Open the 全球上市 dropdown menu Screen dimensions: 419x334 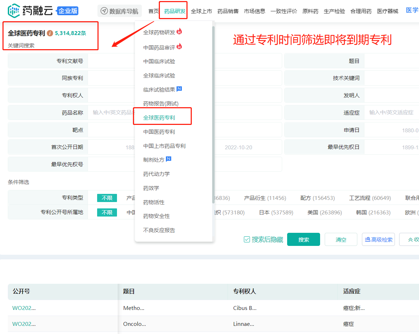pyautogui.click(x=201, y=11)
